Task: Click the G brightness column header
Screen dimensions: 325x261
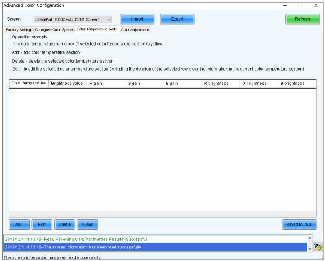Action: 259,84
